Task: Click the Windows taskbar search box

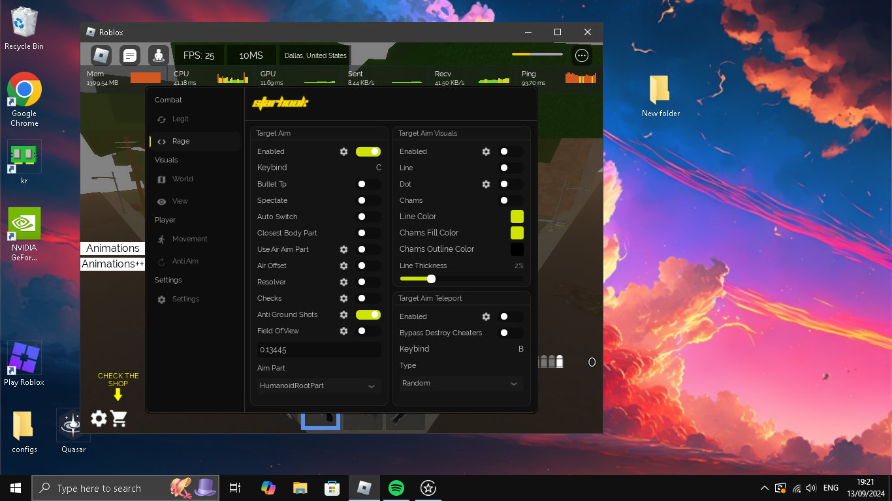Action: (125, 488)
